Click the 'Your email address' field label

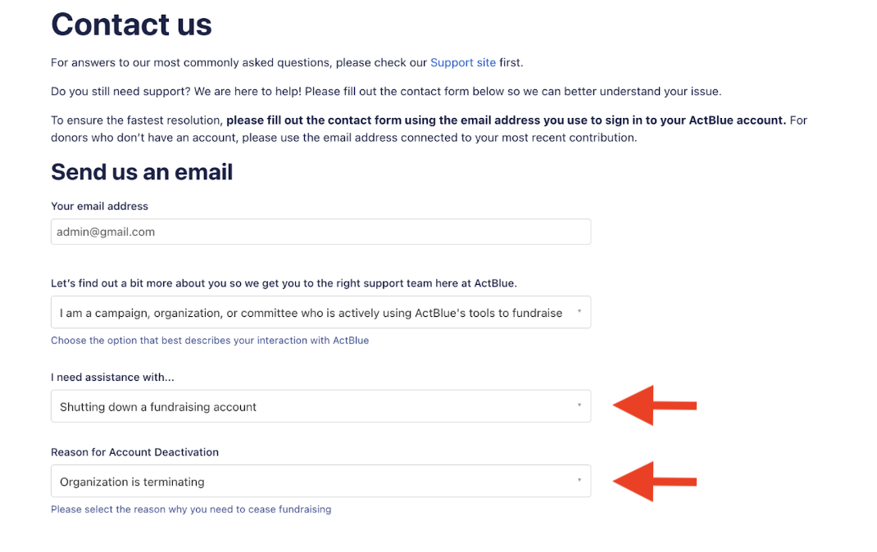click(99, 206)
